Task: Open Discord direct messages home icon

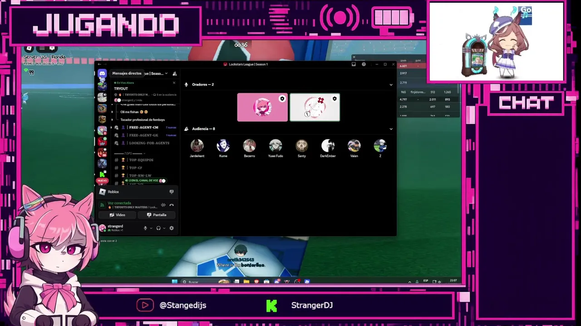Action: (102, 73)
